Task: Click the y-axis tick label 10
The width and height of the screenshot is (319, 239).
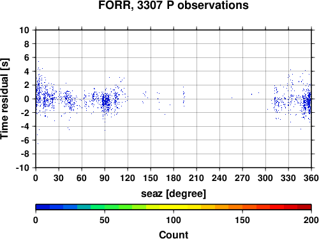Action: 24,30
